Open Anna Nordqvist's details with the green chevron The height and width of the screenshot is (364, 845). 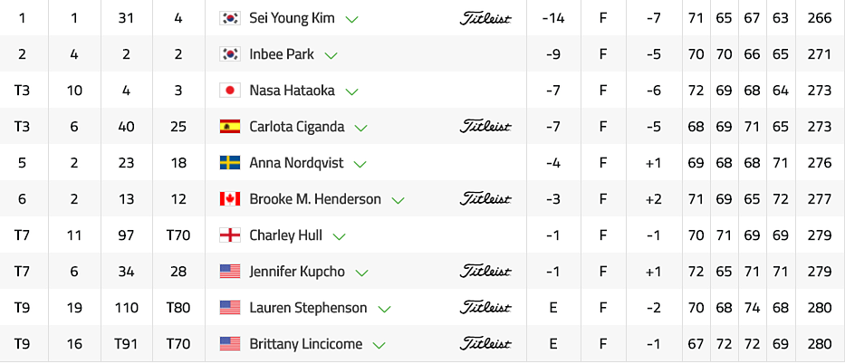point(360,164)
